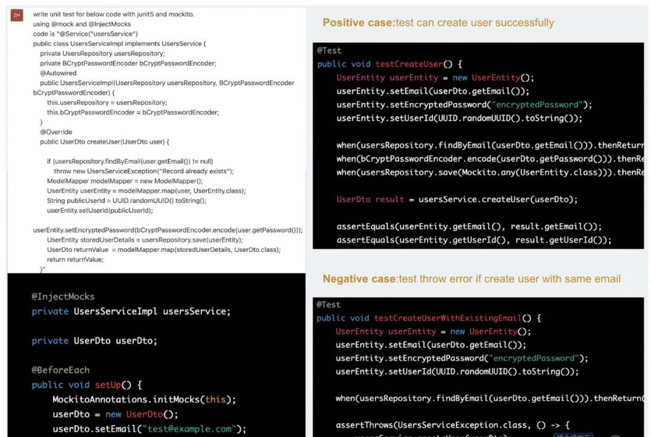Viewport: 651px width, 437px height.
Task: Click the @InjectMocks annotation in the code block
Action: tap(63, 297)
